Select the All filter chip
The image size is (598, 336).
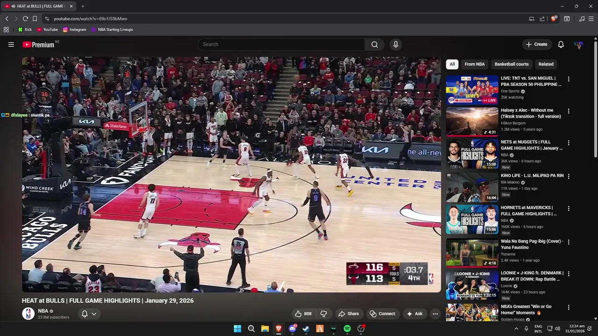point(452,64)
